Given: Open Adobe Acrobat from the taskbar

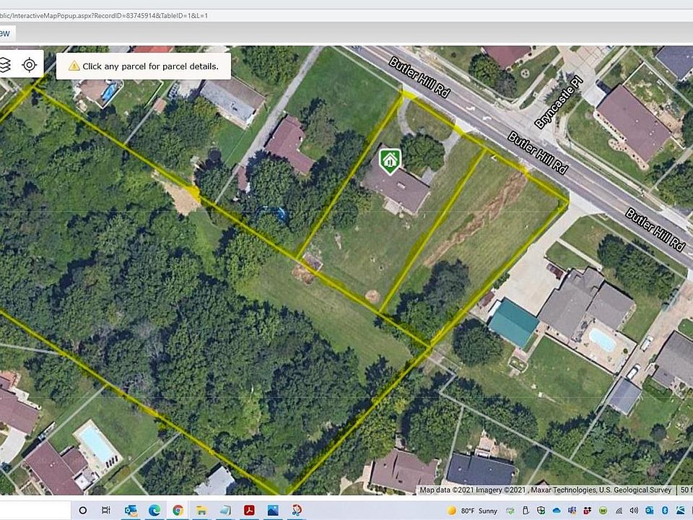Looking at the screenshot, I should [249, 511].
